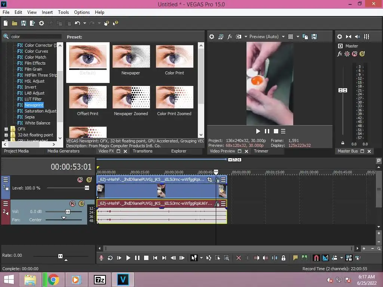Open Preview (Auto) quality dropdown
The image size is (383, 287).
283,37
